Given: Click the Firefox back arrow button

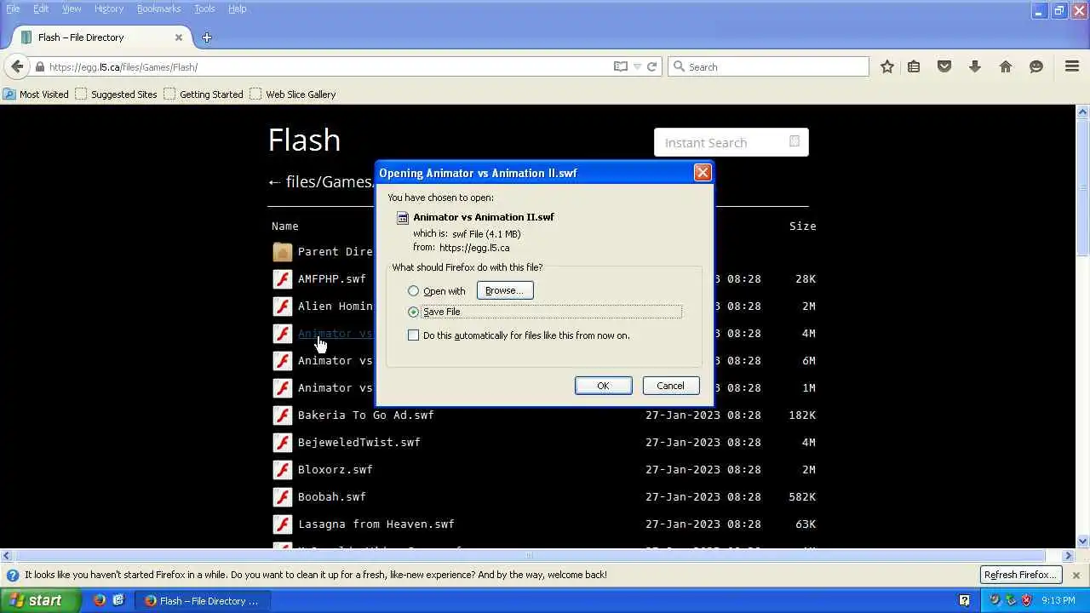Looking at the screenshot, I should pyautogui.click(x=17, y=66).
